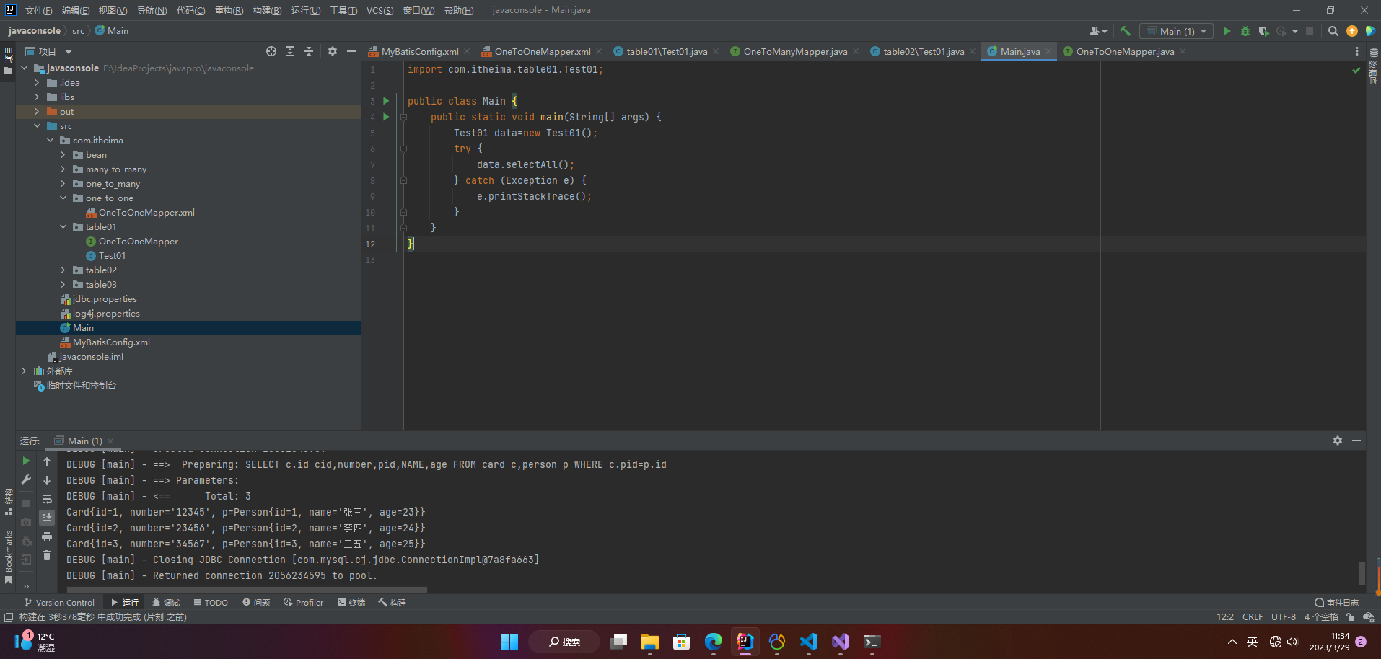Open the 重构(R) menu
Image resolution: width=1381 pixels, height=659 pixels.
229,10
